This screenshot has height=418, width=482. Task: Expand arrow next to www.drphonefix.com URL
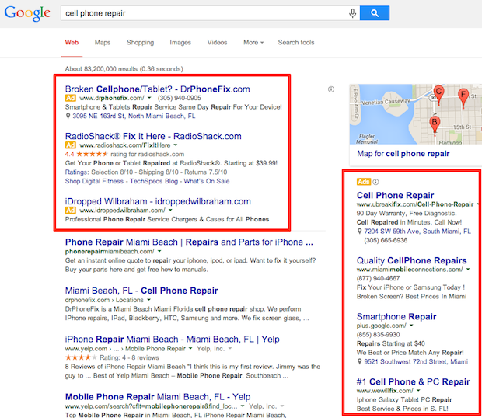148,99
